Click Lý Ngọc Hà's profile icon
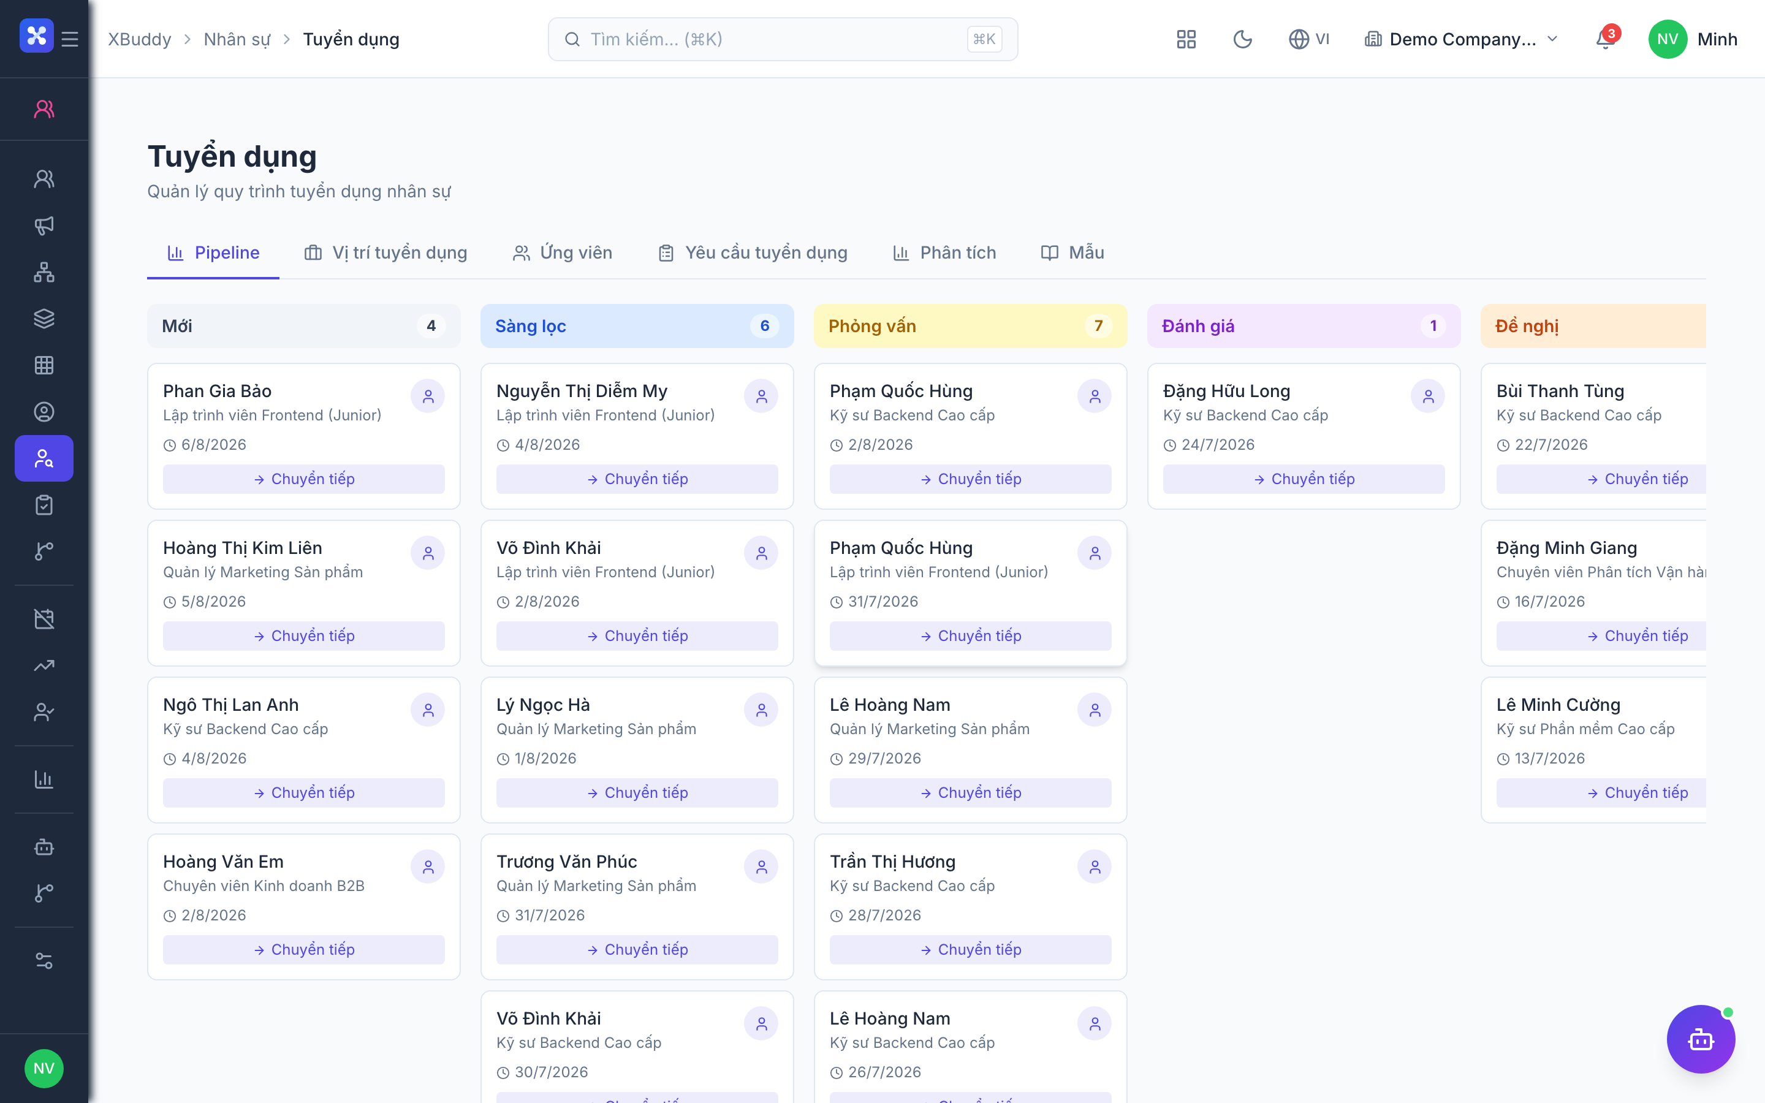 point(761,710)
